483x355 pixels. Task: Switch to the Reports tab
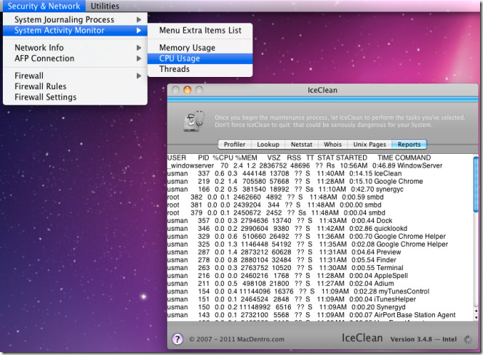409,144
